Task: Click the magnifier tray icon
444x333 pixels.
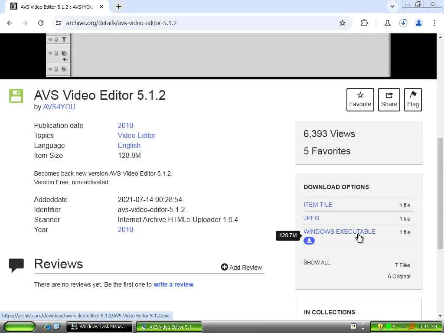Action: point(412,327)
